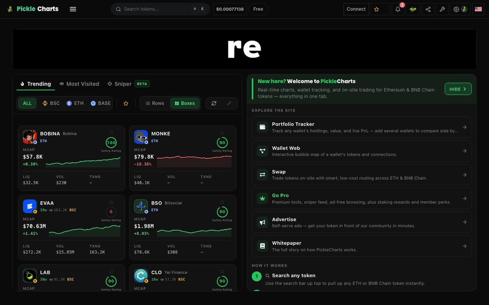Filter tokens by BASE chain
The image size is (489, 305).
(101, 103)
